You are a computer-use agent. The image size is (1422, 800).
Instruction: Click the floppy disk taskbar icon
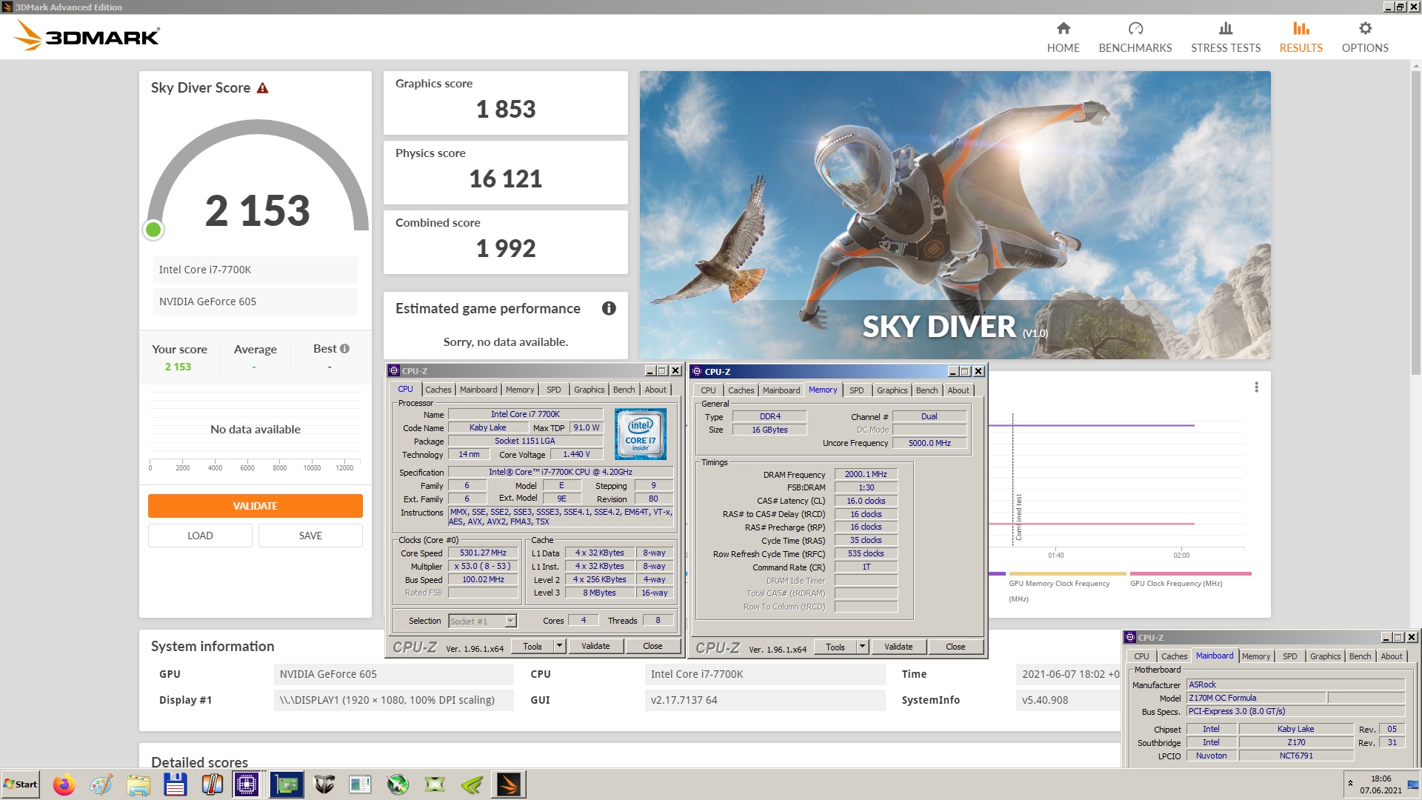(175, 784)
